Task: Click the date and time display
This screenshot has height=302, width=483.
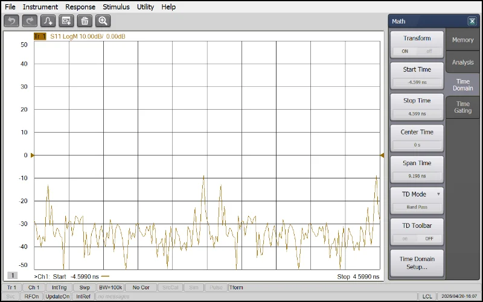Action: (x=459, y=297)
